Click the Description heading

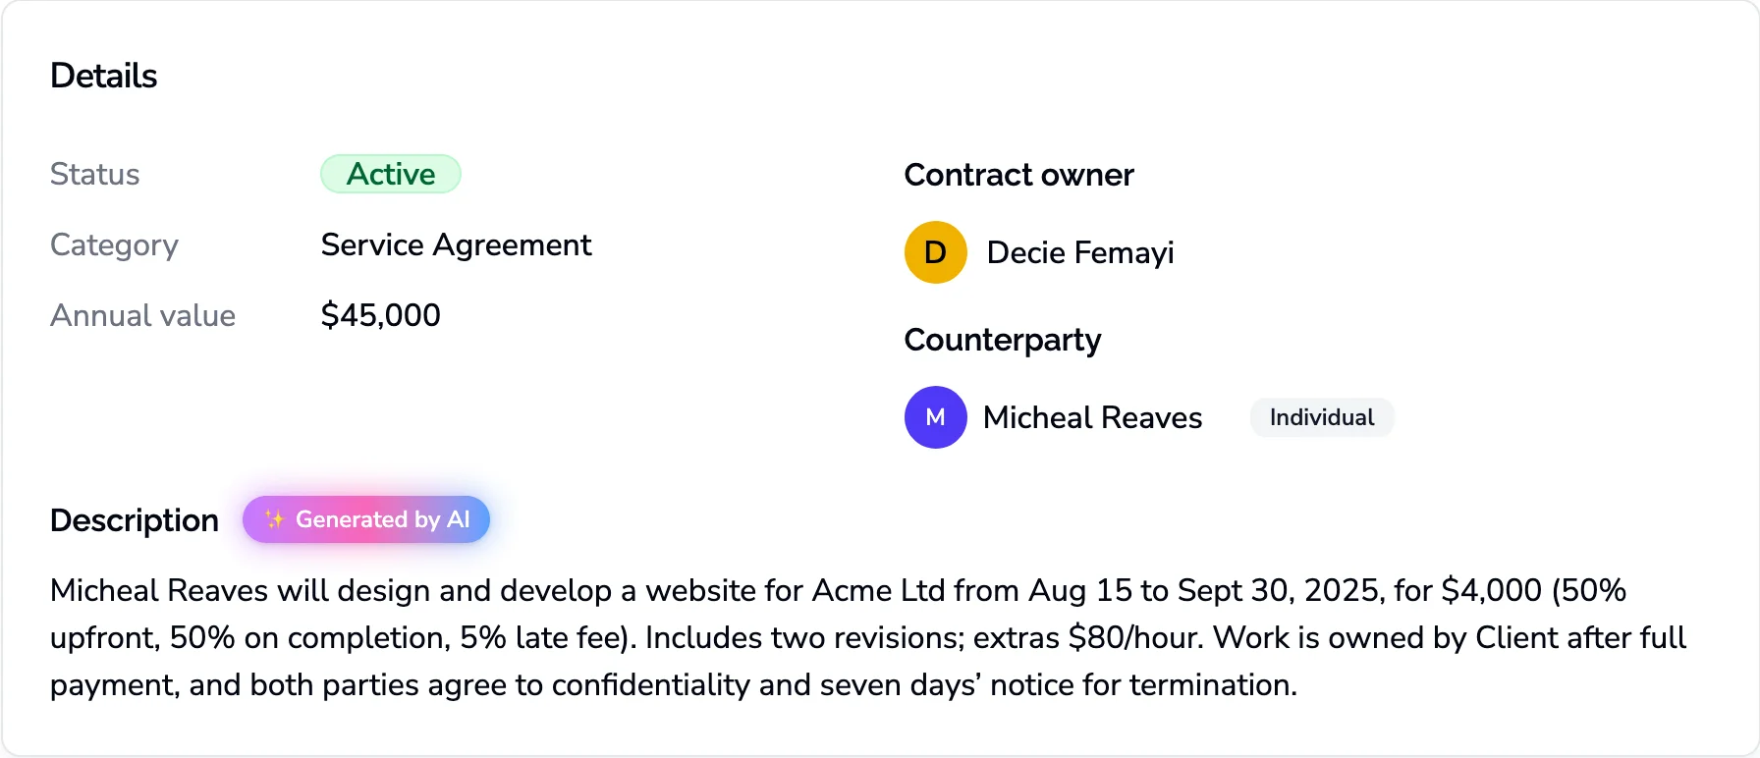135,520
